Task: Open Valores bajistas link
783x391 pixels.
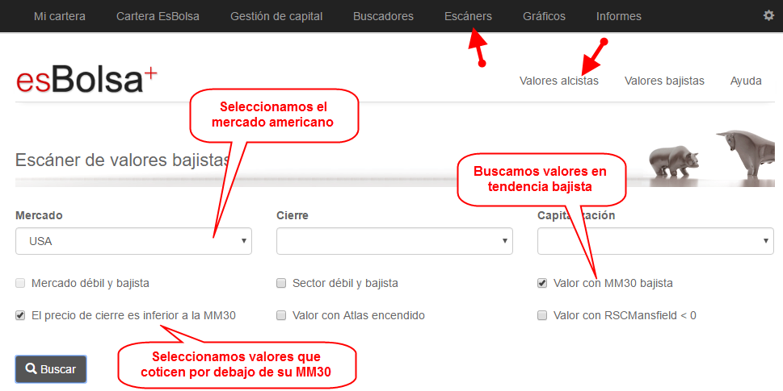Action: click(x=664, y=81)
